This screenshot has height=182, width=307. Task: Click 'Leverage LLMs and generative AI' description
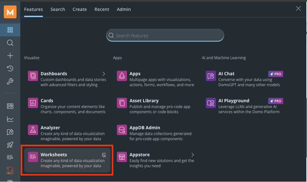tap(247, 107)
